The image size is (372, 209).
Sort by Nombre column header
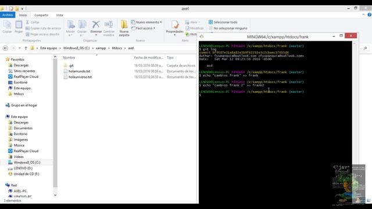pos(69,57)
